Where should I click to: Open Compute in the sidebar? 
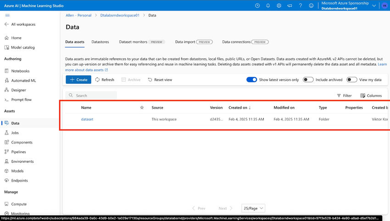[16, 204]
